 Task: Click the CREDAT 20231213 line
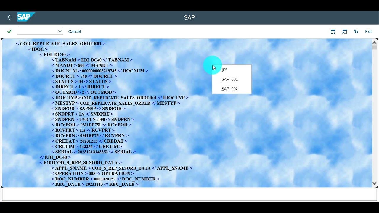pyautogui.click(x=89, y=141)
